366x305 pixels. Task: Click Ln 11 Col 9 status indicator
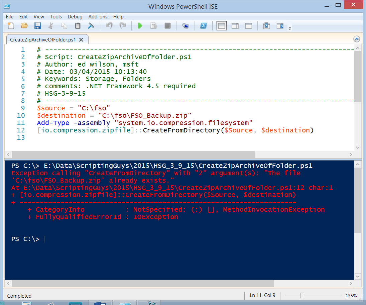click(x=262, y=295)
